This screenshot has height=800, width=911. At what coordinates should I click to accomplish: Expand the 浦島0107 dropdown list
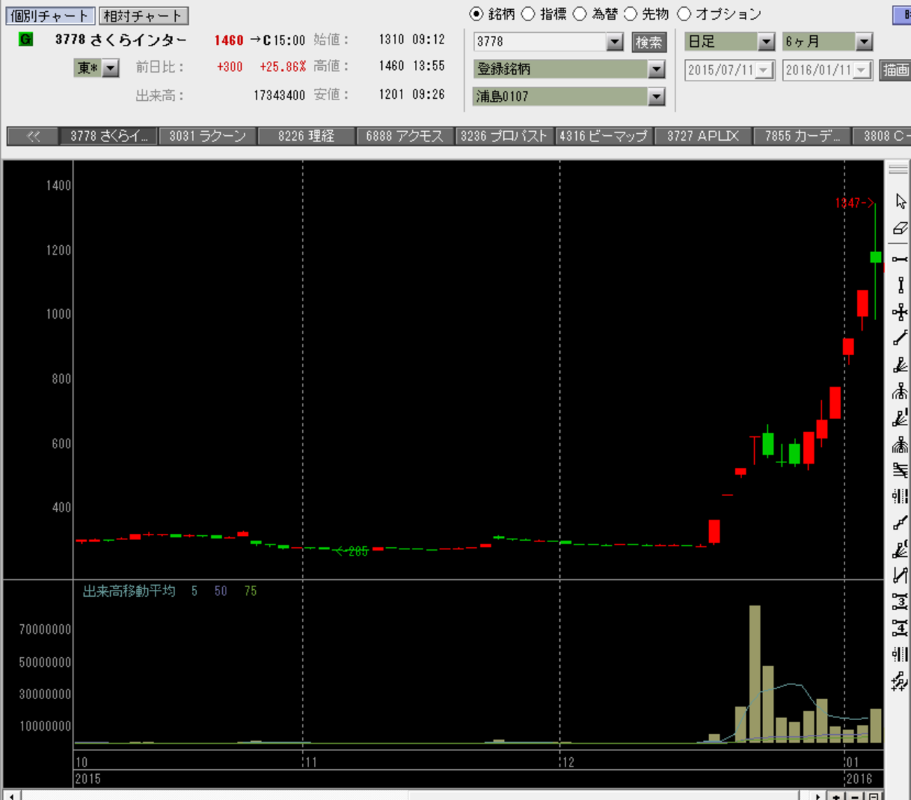pyautogui.click(x=656, y=97)
